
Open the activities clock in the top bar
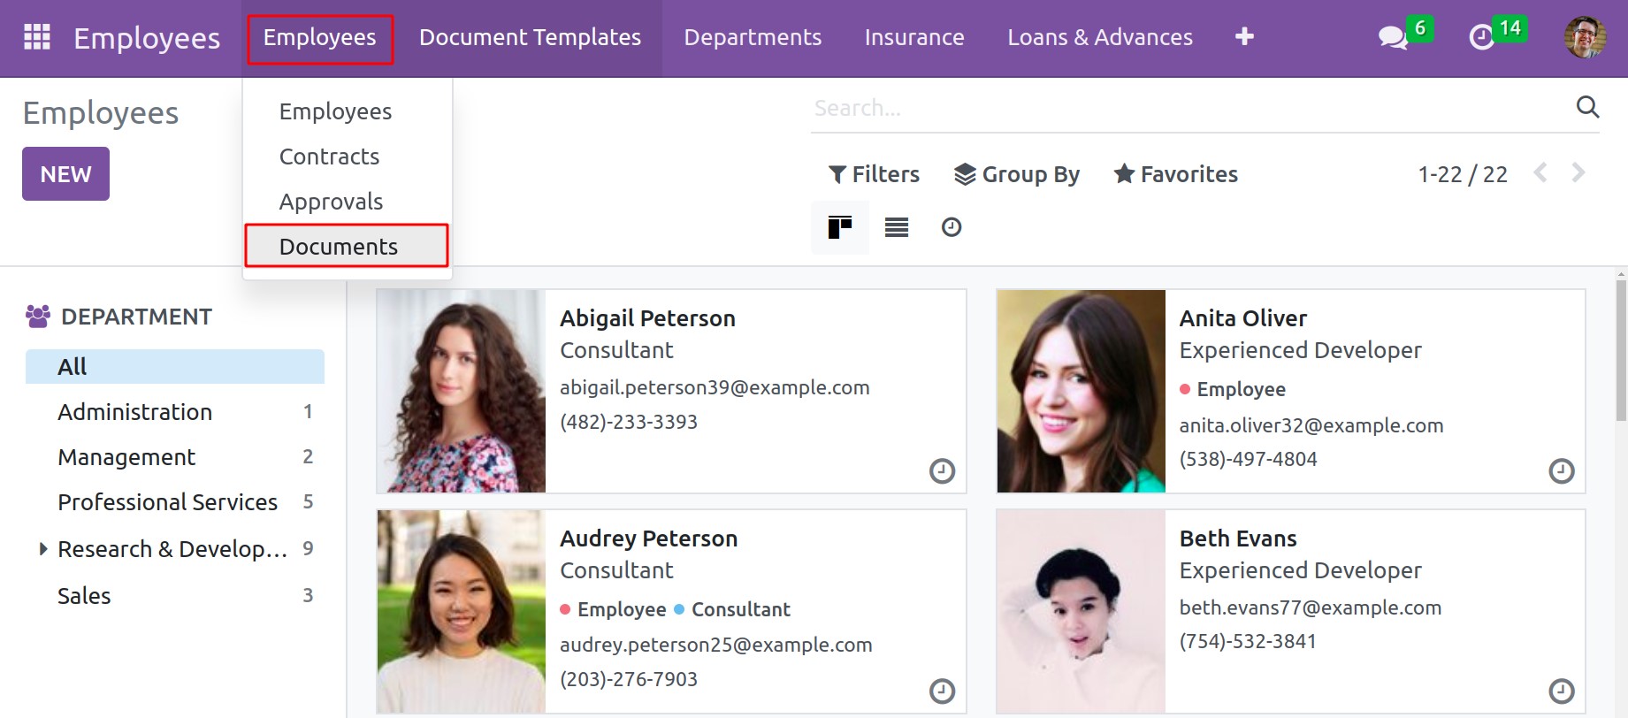pos(1481,37)
